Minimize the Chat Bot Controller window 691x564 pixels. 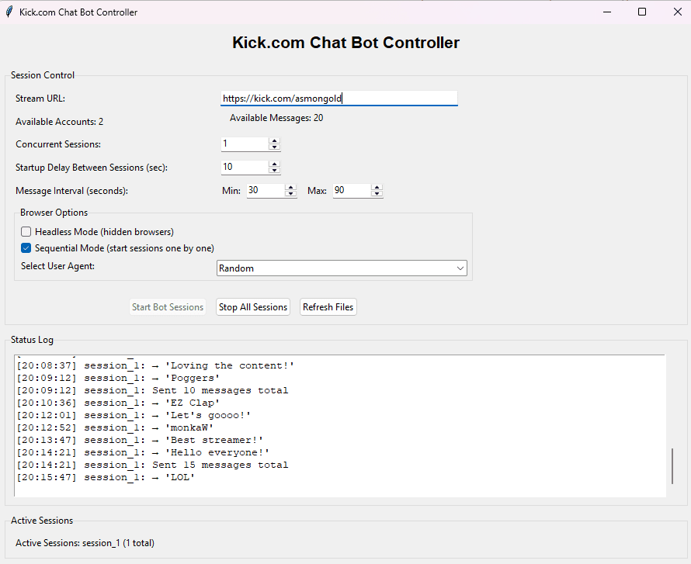[607, 12]
